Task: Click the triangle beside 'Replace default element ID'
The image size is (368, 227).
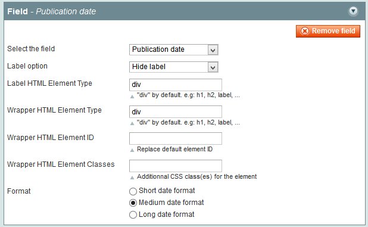Action: 132,150
